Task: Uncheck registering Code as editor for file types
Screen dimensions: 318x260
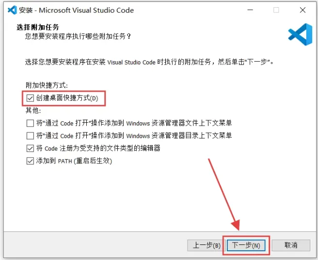Action: [x=30, y=148]
